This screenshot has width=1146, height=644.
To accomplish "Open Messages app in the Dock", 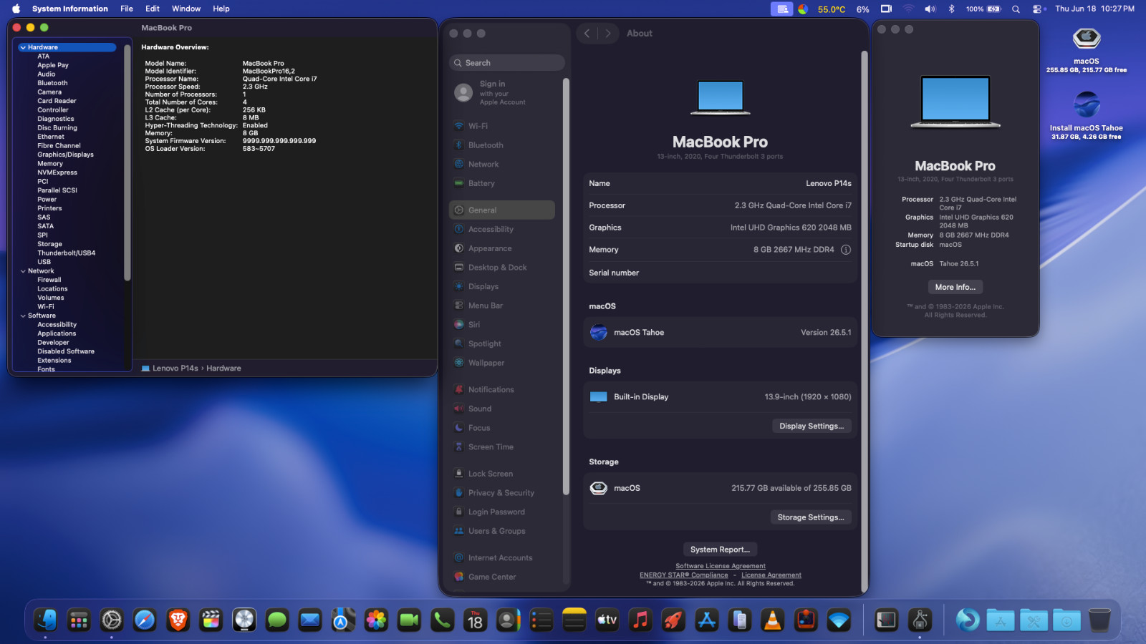I will [x=276, y=620].
